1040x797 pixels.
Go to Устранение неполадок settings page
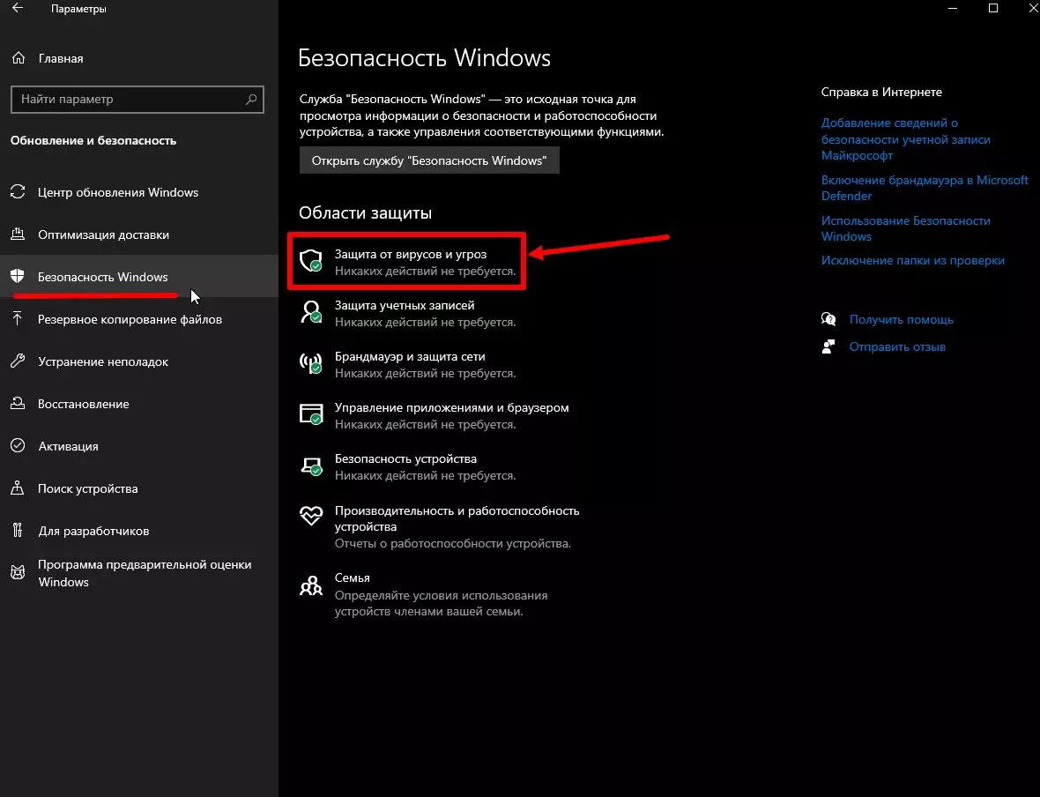pyautogui.click(x=103, y=361)
